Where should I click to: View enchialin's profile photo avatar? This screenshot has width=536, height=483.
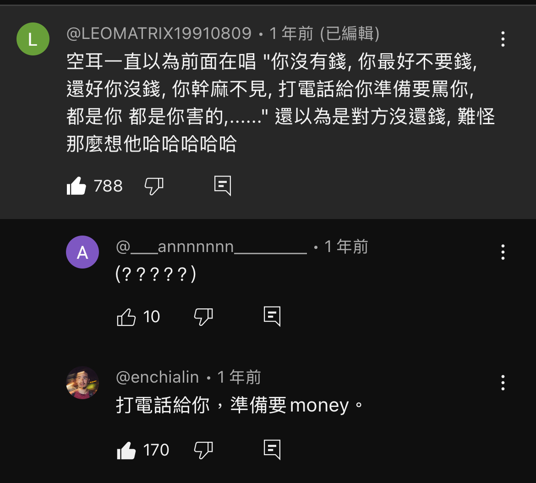(82, 383)
